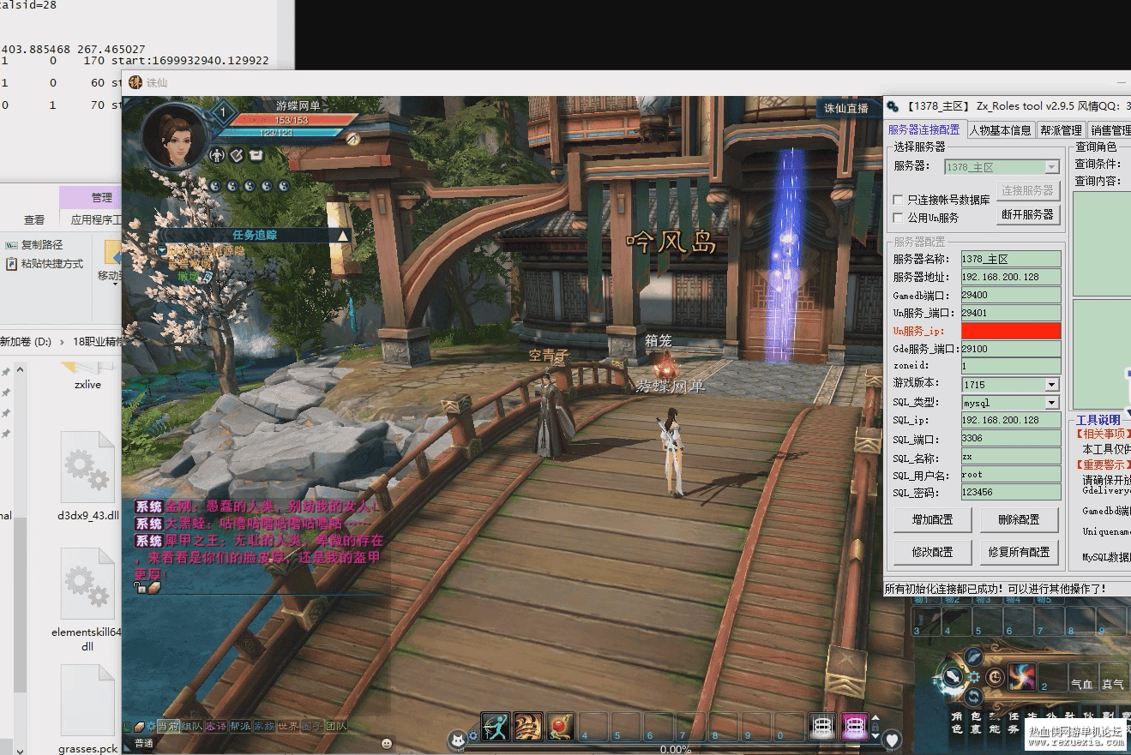Viewport: 1131px width, 755px height.
Task: Click the feather icon in the round cluster
Action: click(974, 657)
